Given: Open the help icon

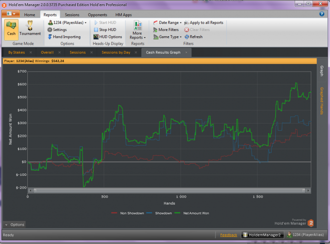Looking at the screenshot, I should click(322, 14).
